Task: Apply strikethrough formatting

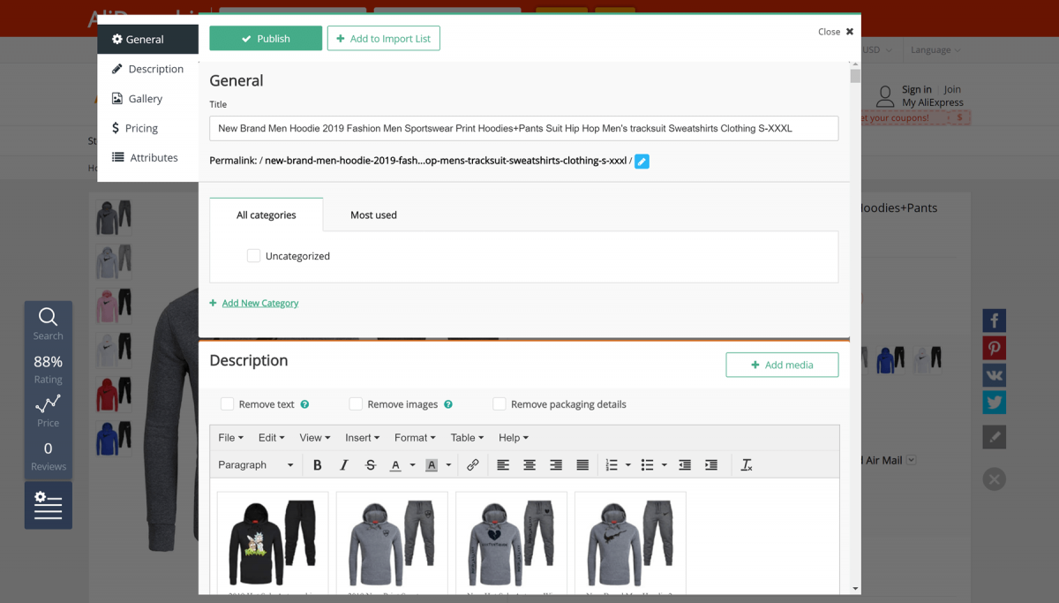Action: point(370,464)
